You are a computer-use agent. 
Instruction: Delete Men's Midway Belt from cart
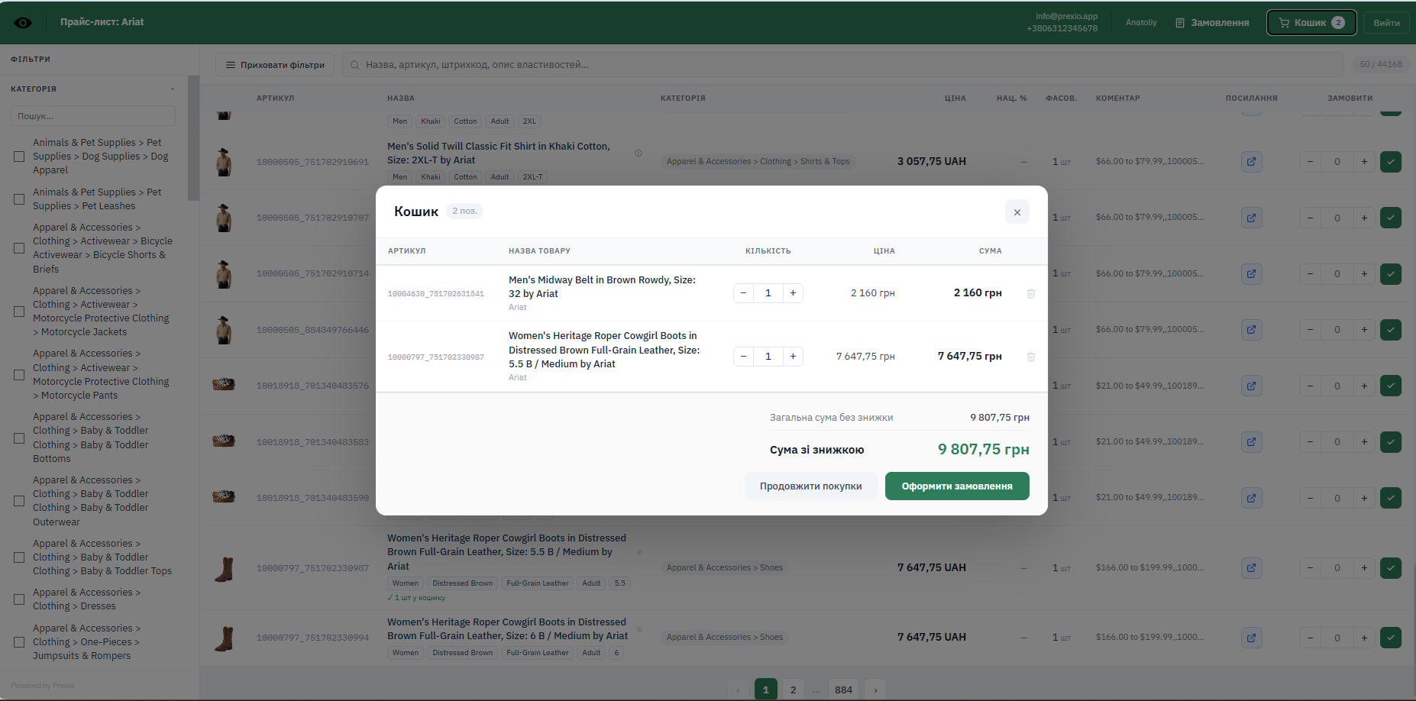(x=1031, y=293)
